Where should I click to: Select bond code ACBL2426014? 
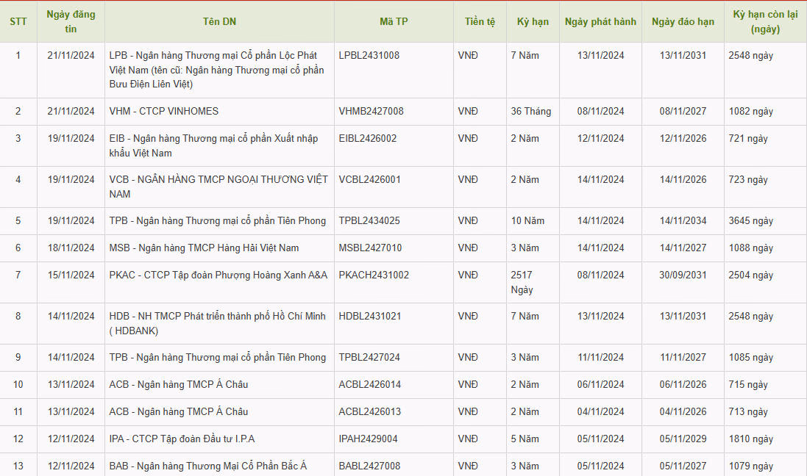tap(370, 384)
